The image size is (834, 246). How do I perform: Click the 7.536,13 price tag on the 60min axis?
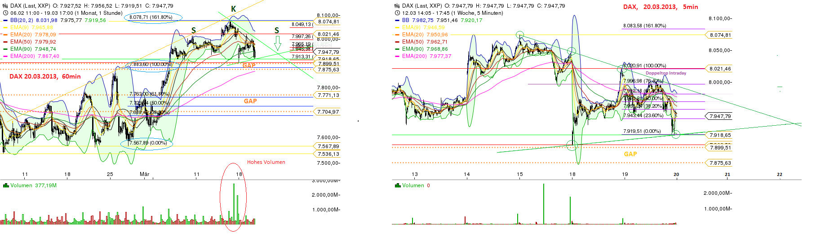click(328, 154)
